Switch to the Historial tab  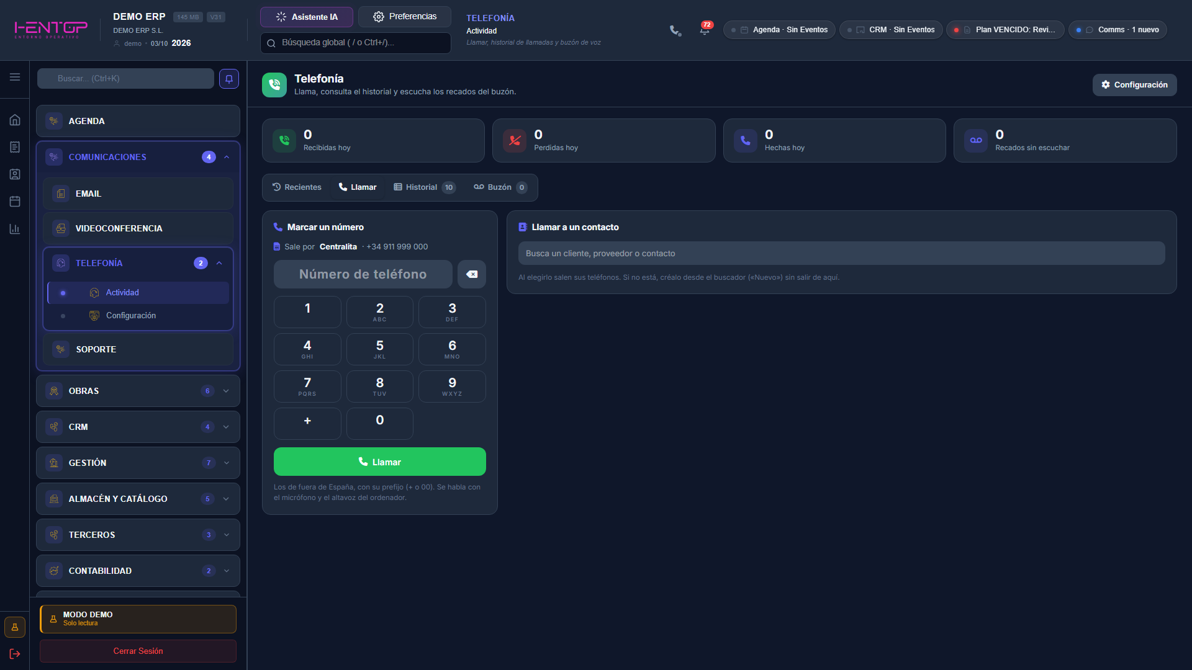(x=425, y=187)
